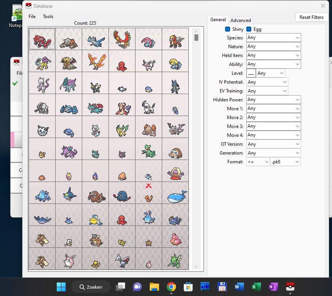This screenshot has width=332, height=296.
Task: Click the Zoeken taskbar search box
Action: point(91,287)
